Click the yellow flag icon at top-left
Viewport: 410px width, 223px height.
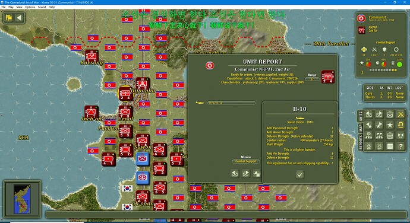click(x=9, y=18)
